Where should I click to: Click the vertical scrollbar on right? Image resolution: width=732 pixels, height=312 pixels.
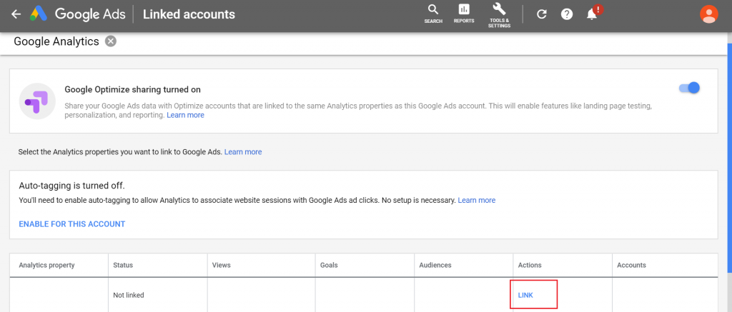coord(730,156)
